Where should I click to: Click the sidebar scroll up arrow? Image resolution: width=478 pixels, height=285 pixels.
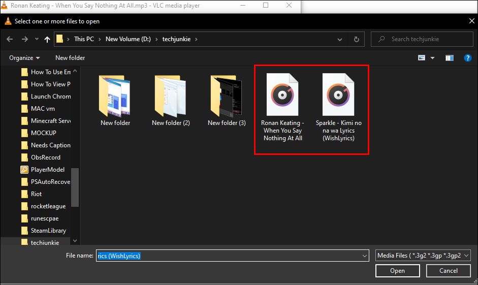coord(75,71)
